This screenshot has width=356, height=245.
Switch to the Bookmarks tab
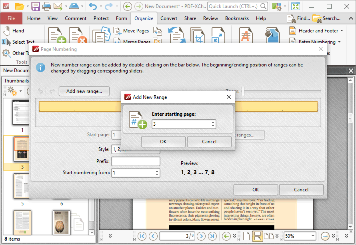tap(237, 18)
